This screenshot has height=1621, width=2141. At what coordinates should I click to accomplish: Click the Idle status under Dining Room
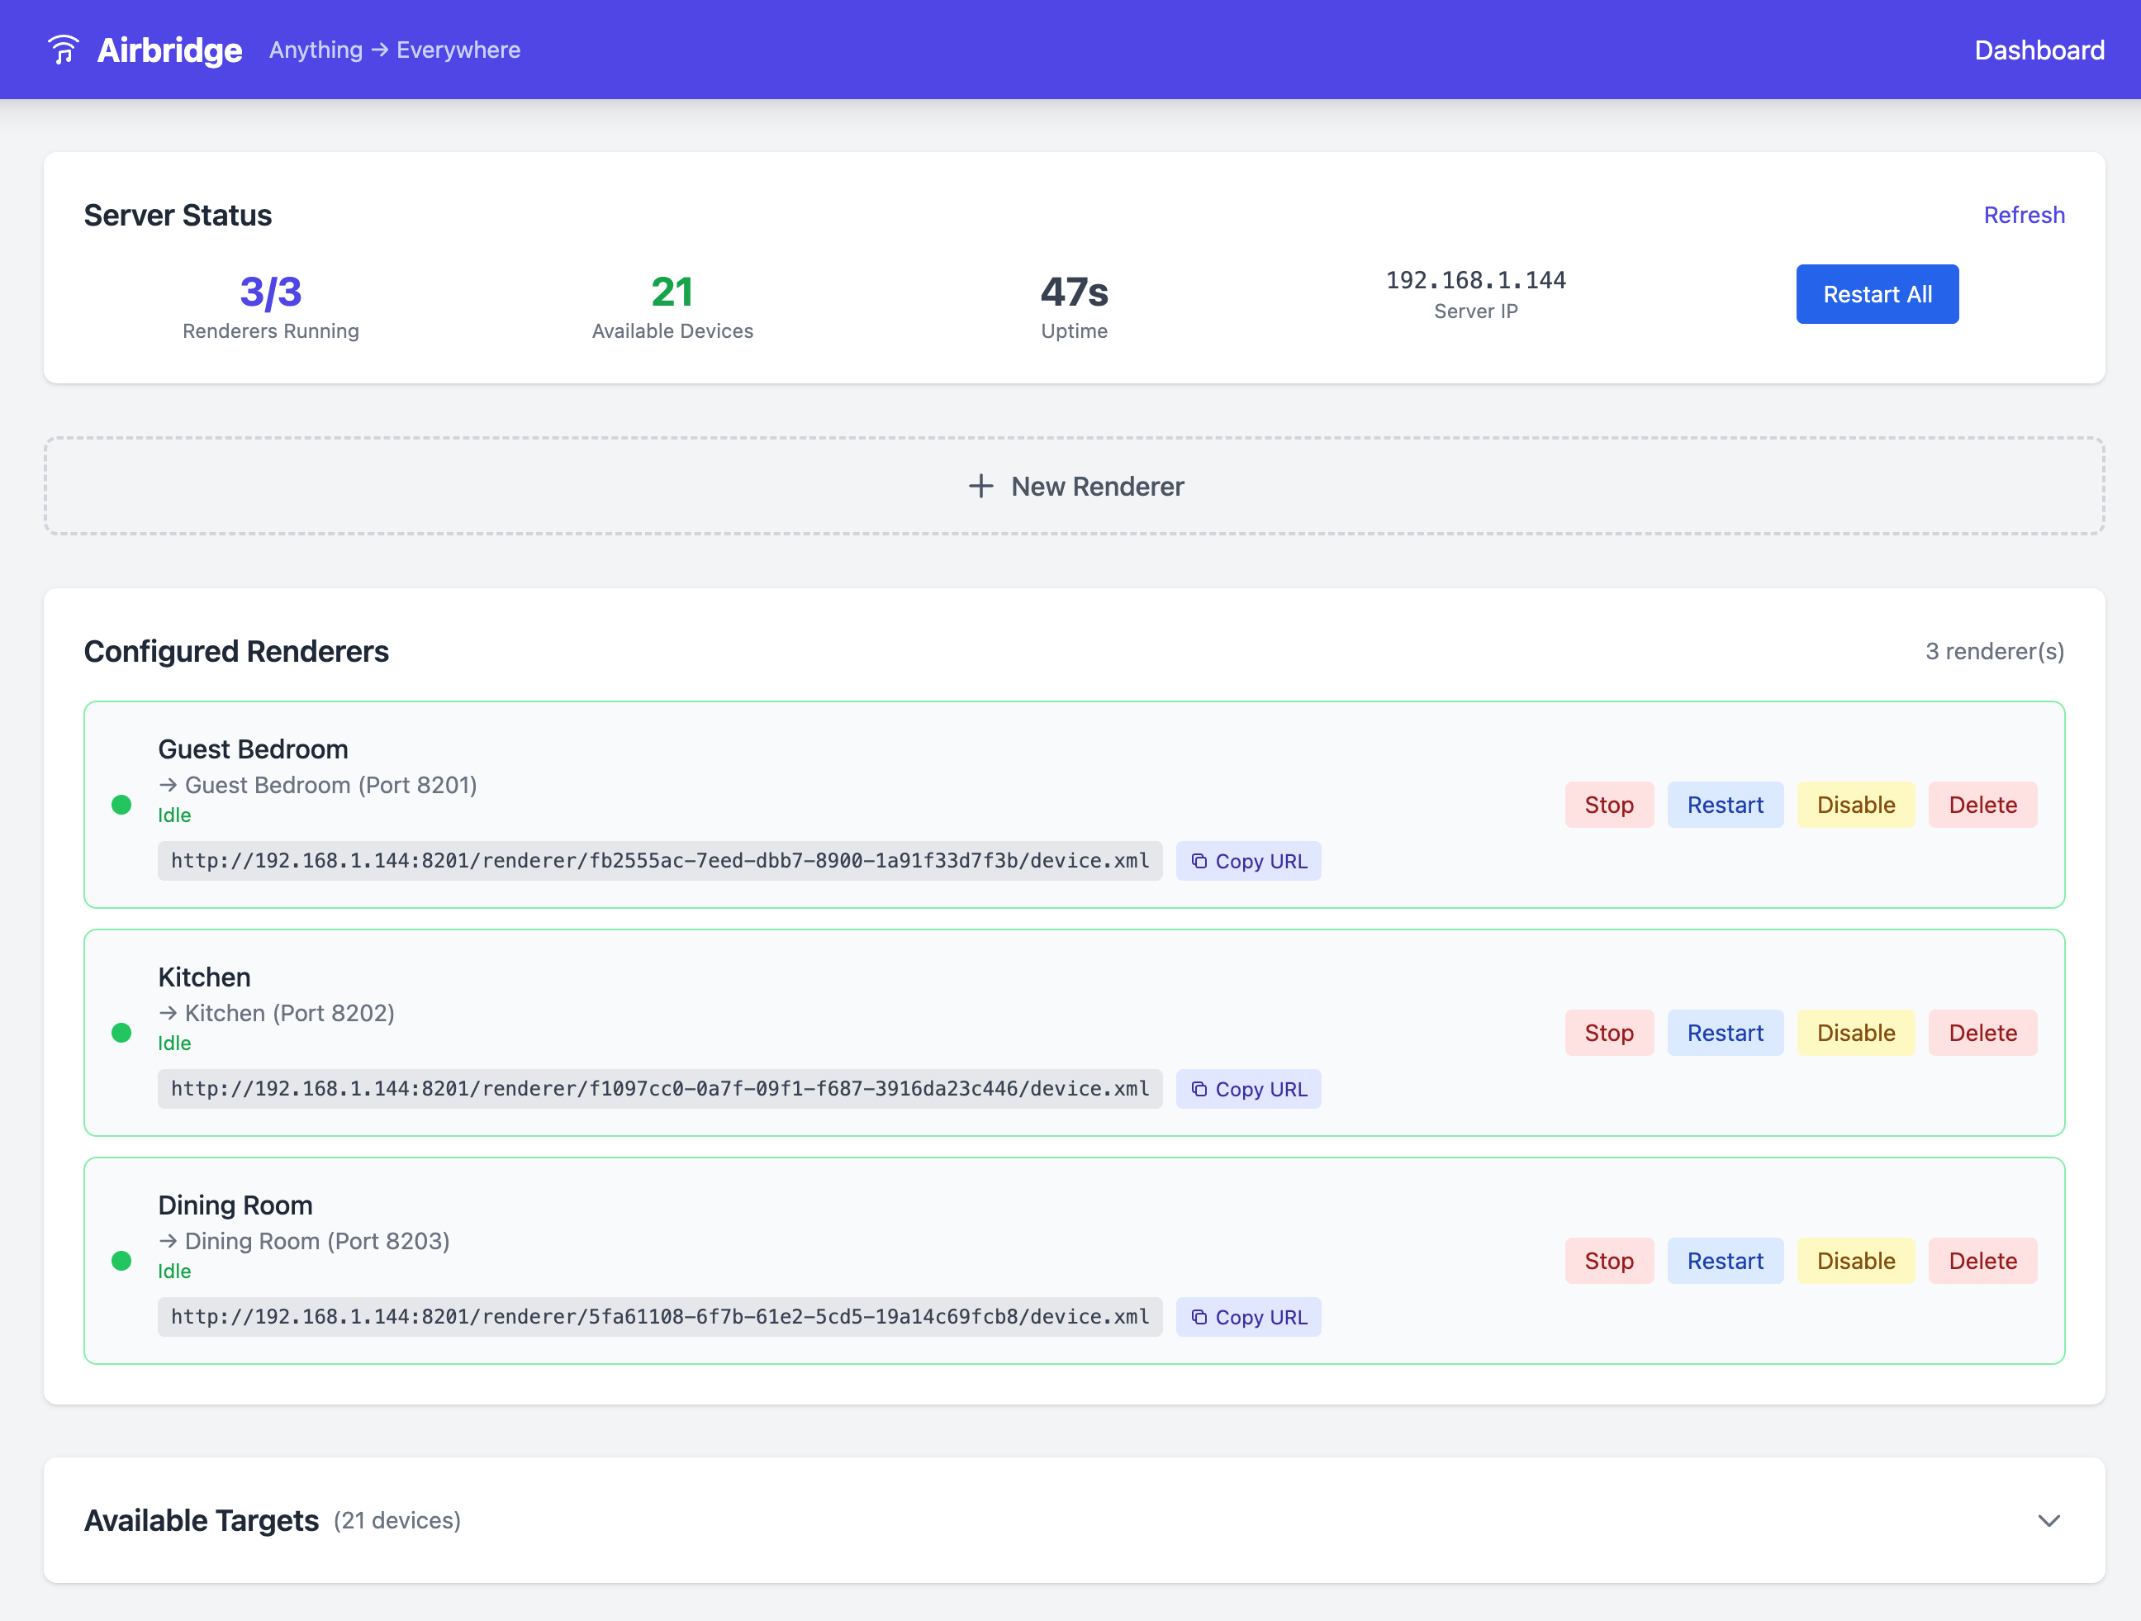click(x=174, y=1271)
